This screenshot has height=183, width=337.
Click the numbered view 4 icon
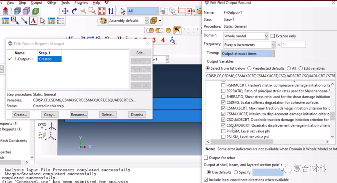tap(163, 40)
